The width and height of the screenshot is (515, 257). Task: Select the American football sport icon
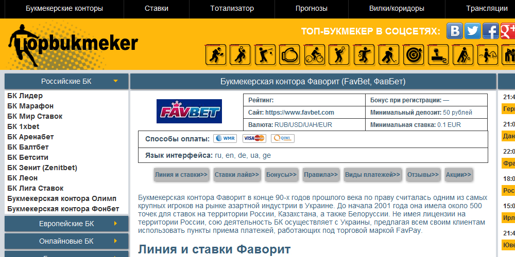click(215, 54)
